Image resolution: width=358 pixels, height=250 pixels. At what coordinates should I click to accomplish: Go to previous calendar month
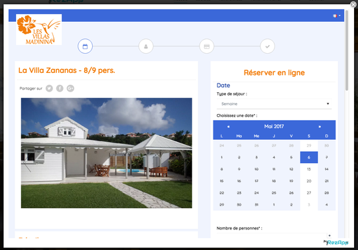pyautogui.click(x=228, y=127)
